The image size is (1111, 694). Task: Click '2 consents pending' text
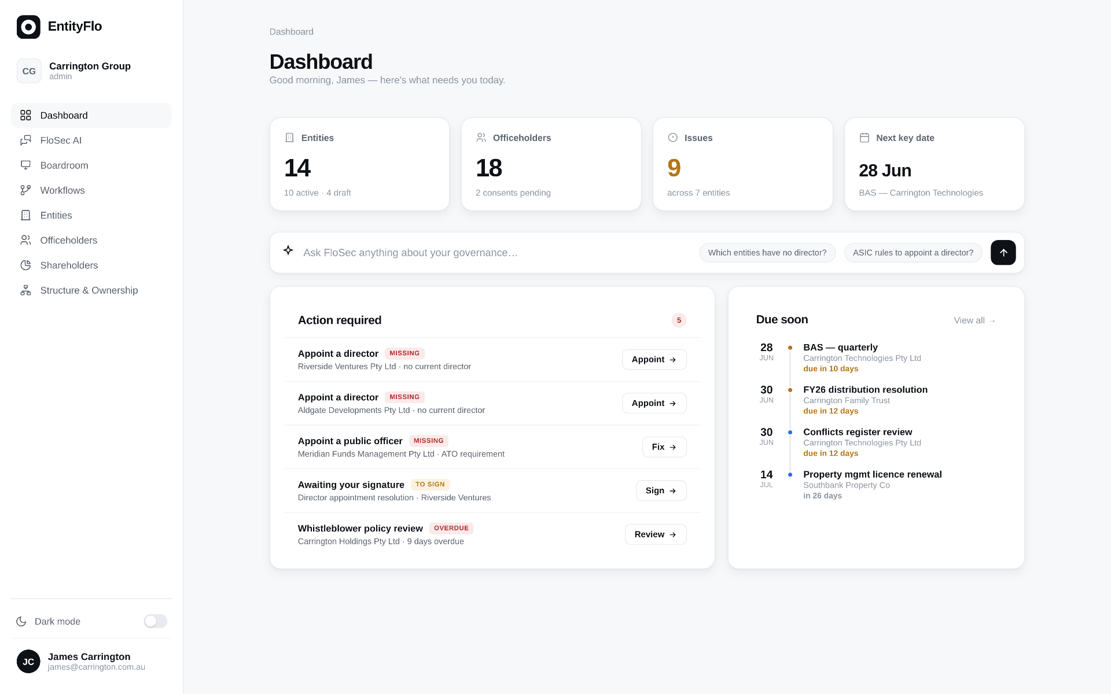point(513,193)
